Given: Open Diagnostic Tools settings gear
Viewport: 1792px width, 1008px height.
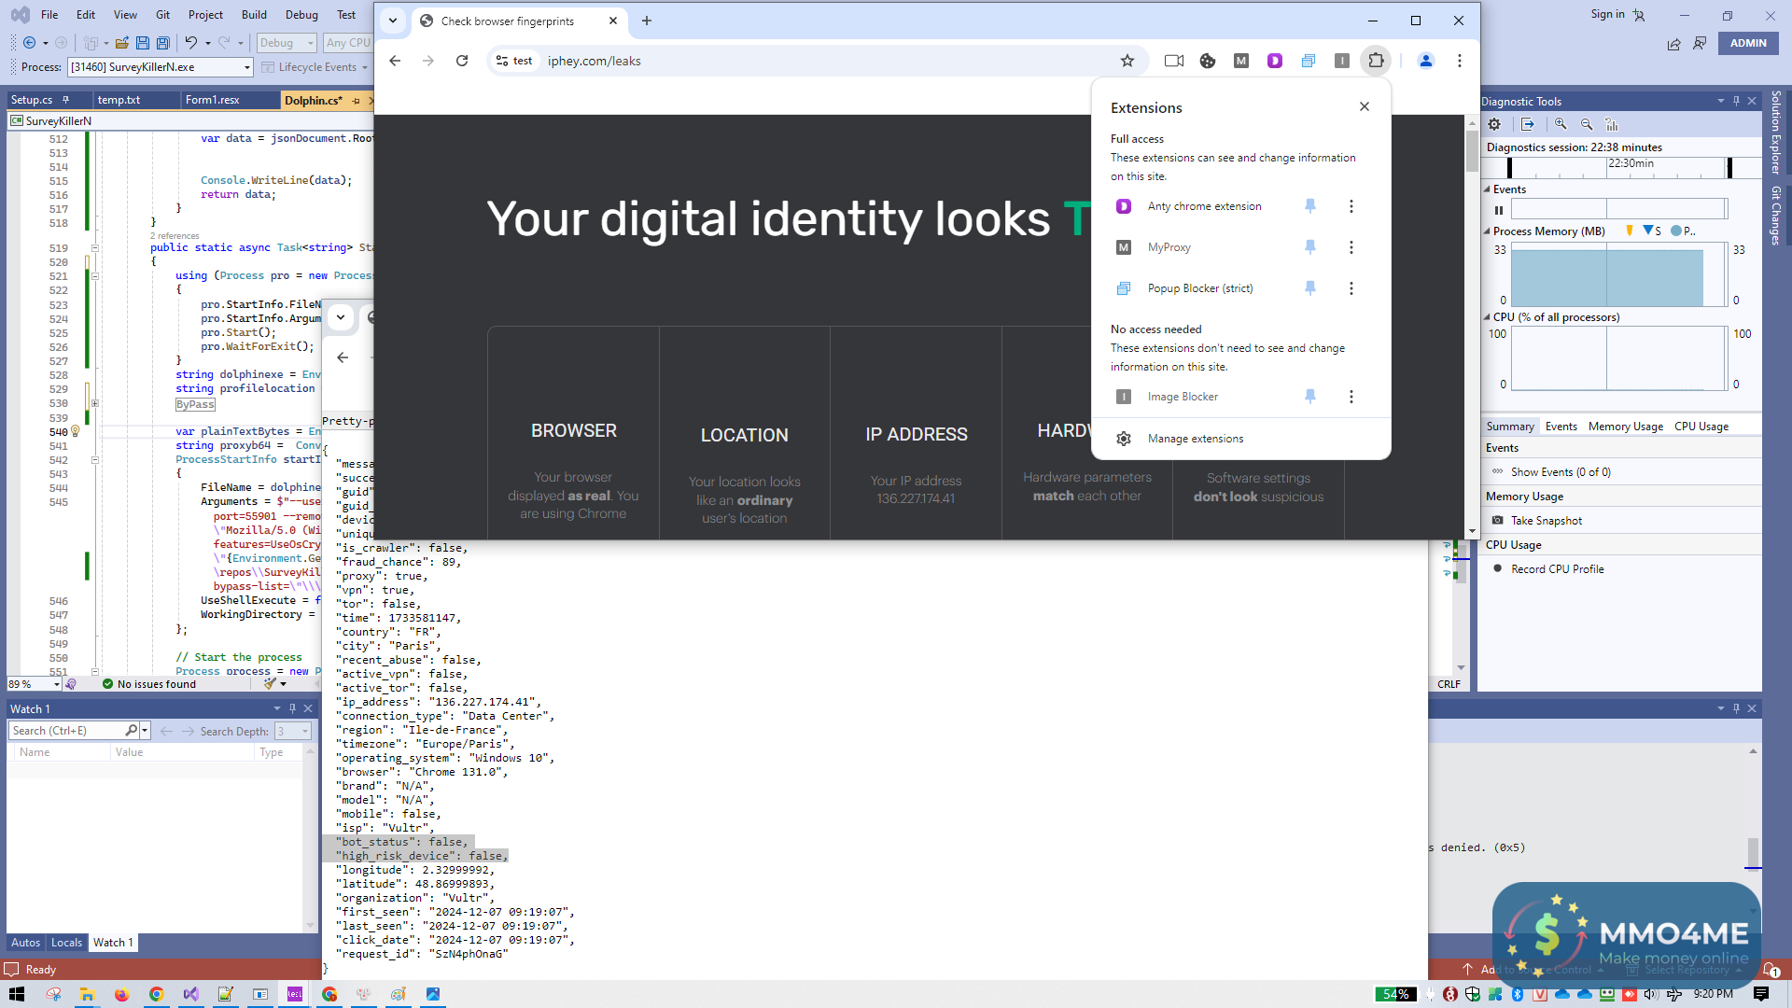Looking at the screenshot, I should click(x=1494, y=124).
